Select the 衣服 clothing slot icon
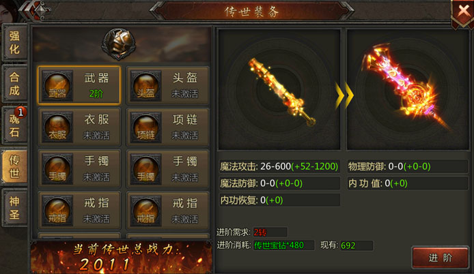Image resolution: width=474 pixels, height=274 pixels. 57,127
